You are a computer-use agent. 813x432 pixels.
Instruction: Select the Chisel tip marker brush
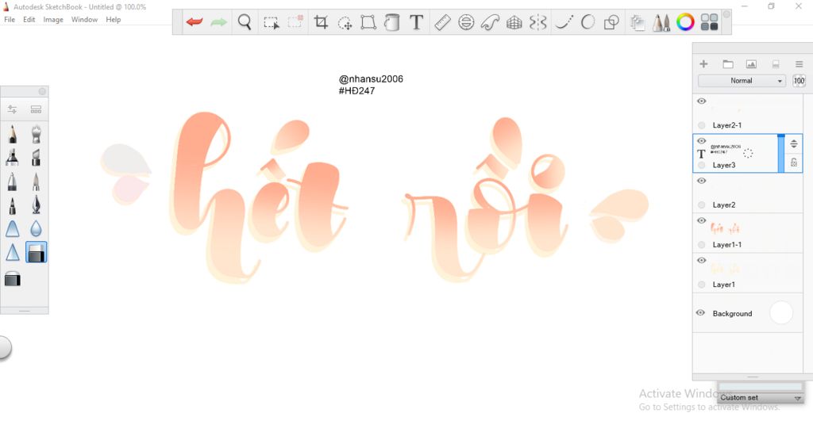click(x=36, y=157)
